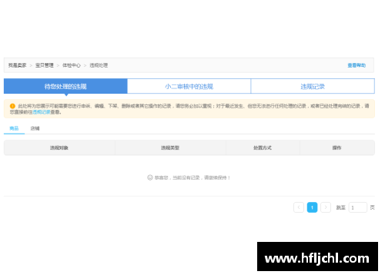Select the 店铺 sub-tab

(35, 128)
